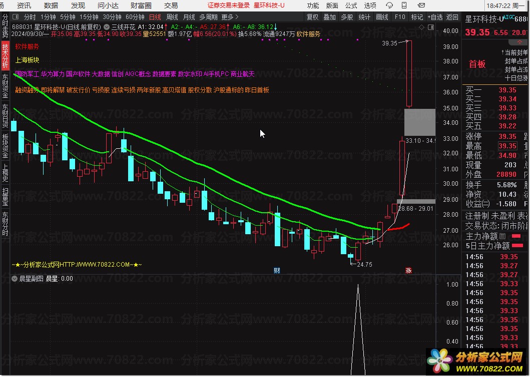Image resolution: width=531 pixels, height=377 pixels.
Task: Open the 东财日资 sidebar tab
Action: (x=5, y=115)
